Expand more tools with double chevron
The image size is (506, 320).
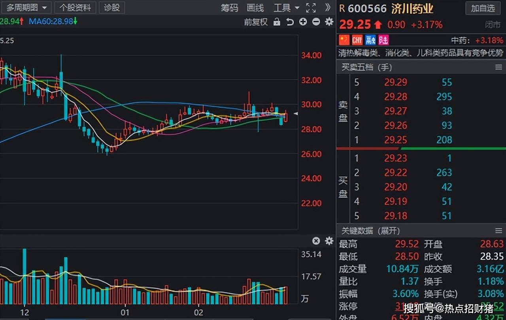[328, 8]
